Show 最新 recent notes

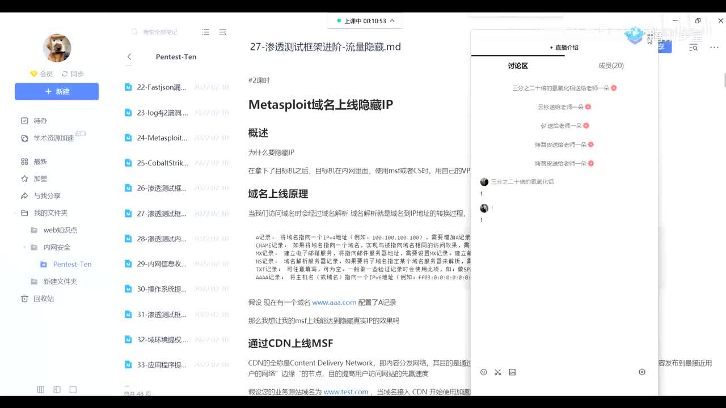tap(34, 161)
